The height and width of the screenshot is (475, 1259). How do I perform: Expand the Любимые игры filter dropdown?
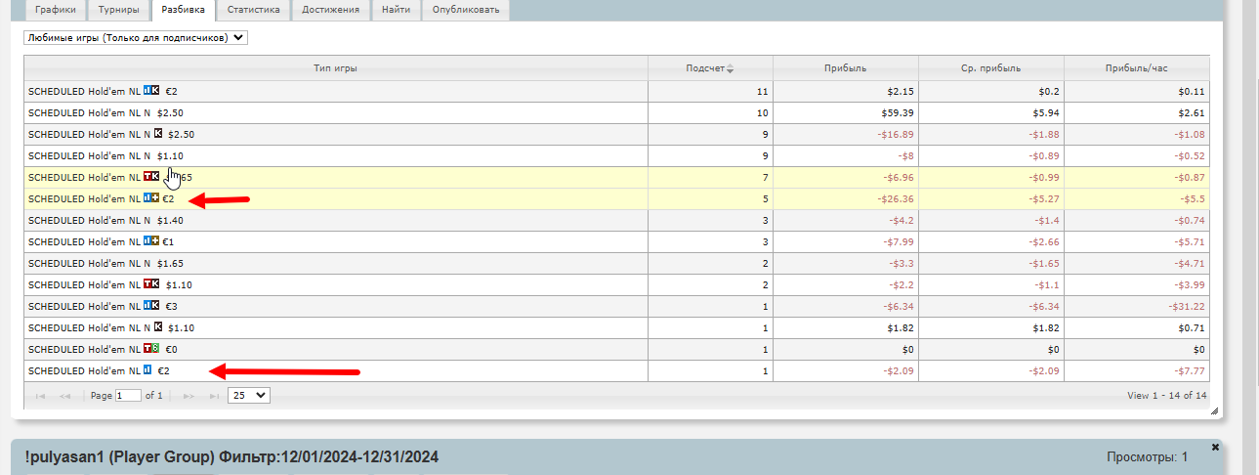click(137, 38)
